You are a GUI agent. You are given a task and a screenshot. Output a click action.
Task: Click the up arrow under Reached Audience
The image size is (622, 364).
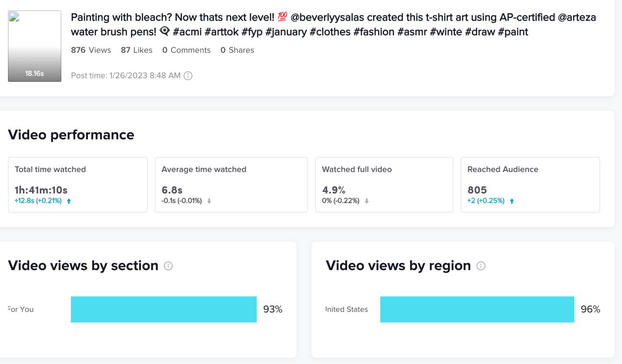coord(512,201)
